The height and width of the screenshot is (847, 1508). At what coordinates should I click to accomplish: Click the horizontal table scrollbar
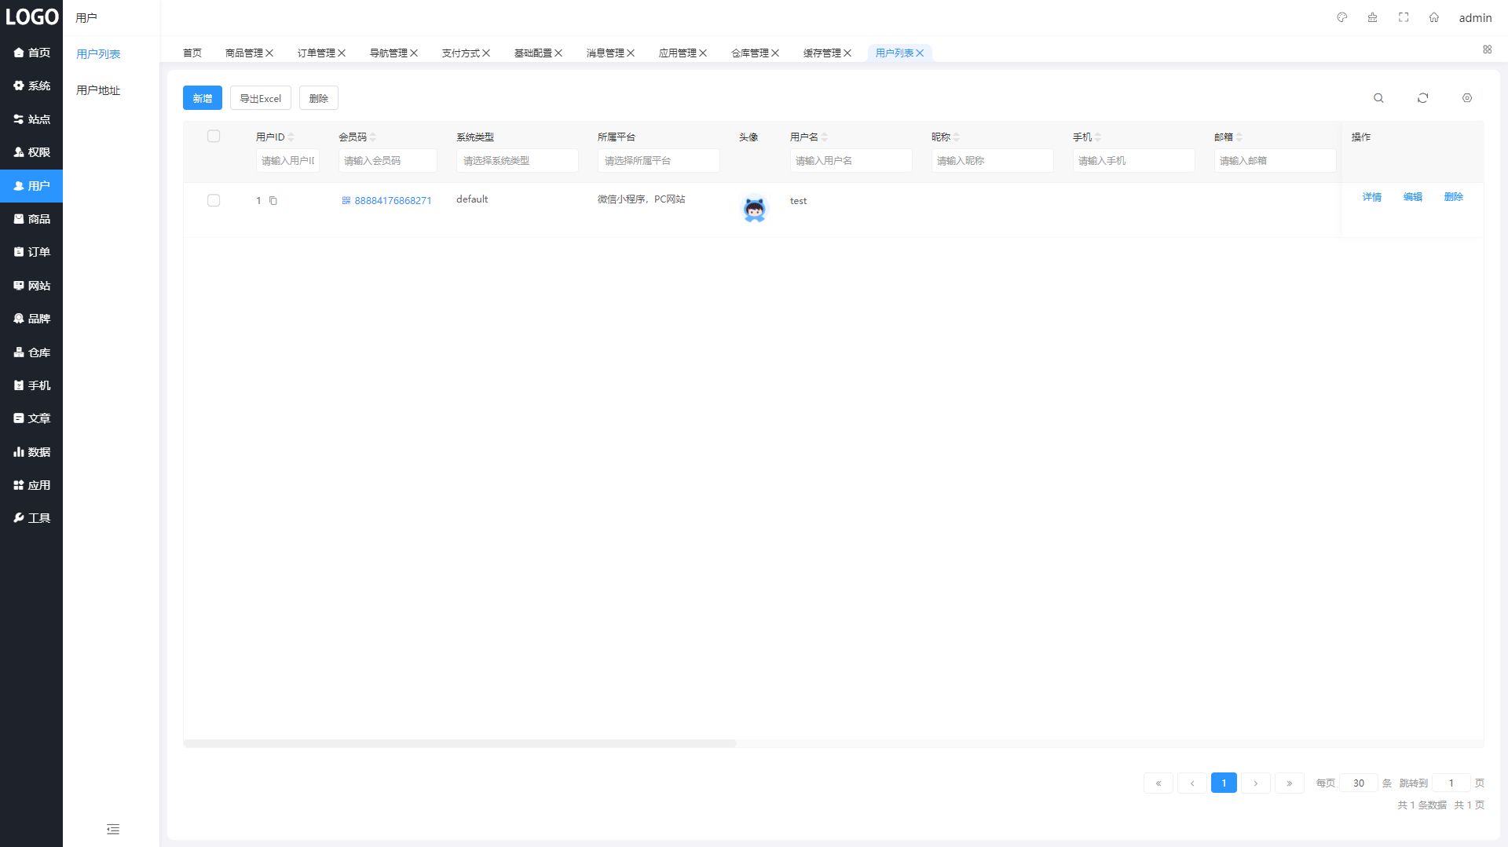pyautogui.click(x=460, y=743)
